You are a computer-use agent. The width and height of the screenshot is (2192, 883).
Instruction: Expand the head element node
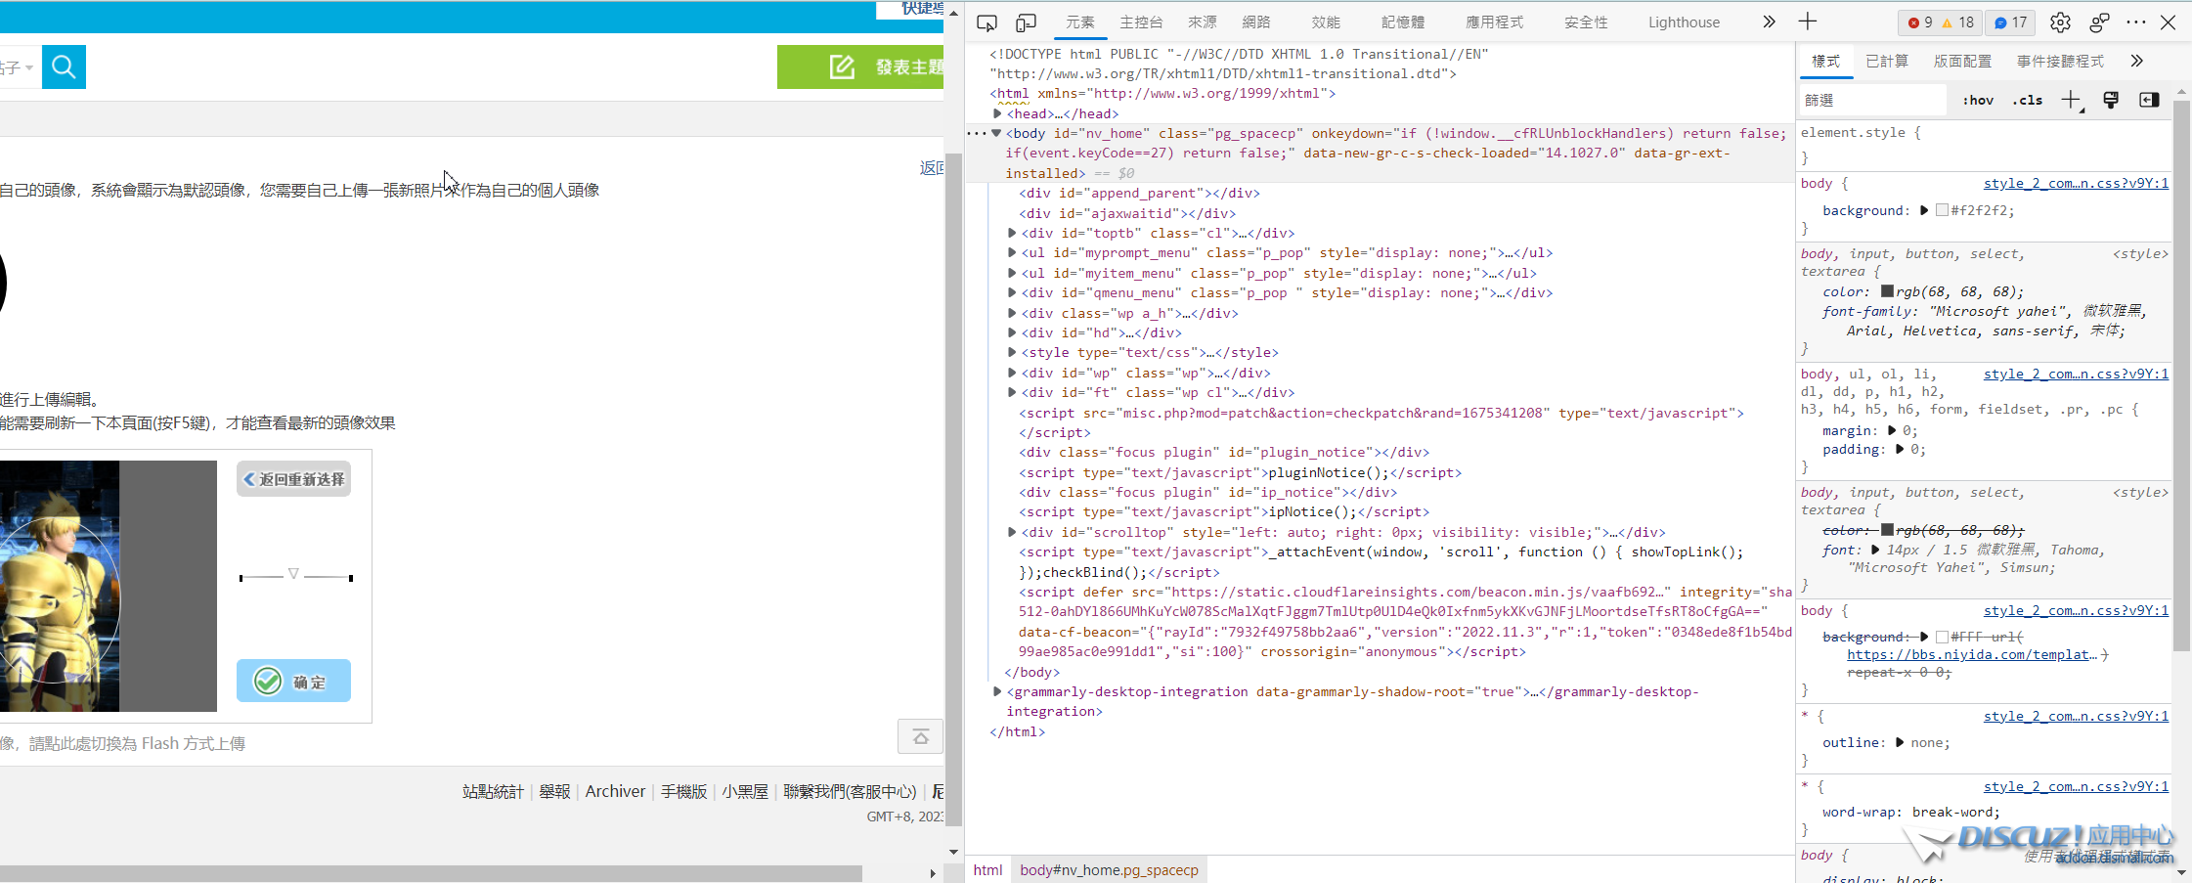point(997,113)
